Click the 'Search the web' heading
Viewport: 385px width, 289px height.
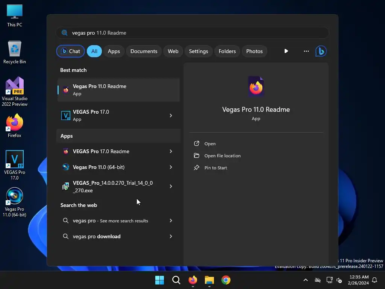point(79,205)
